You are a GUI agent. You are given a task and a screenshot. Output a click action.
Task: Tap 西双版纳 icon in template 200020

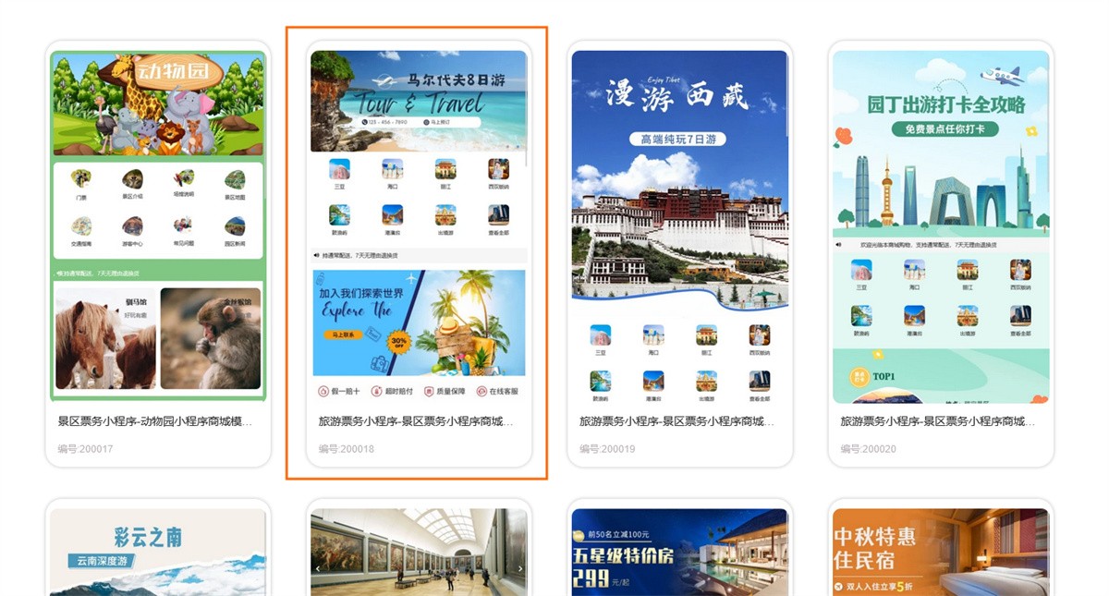coord(1020,270)
